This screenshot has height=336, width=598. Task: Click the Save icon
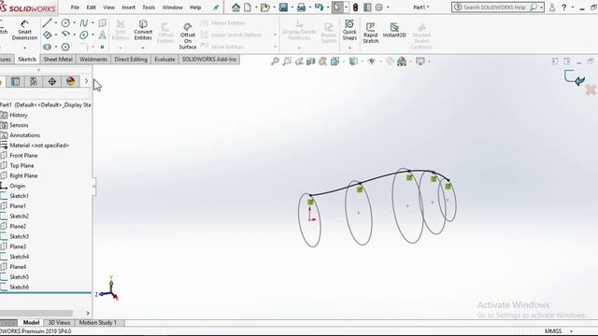[283, 7]
